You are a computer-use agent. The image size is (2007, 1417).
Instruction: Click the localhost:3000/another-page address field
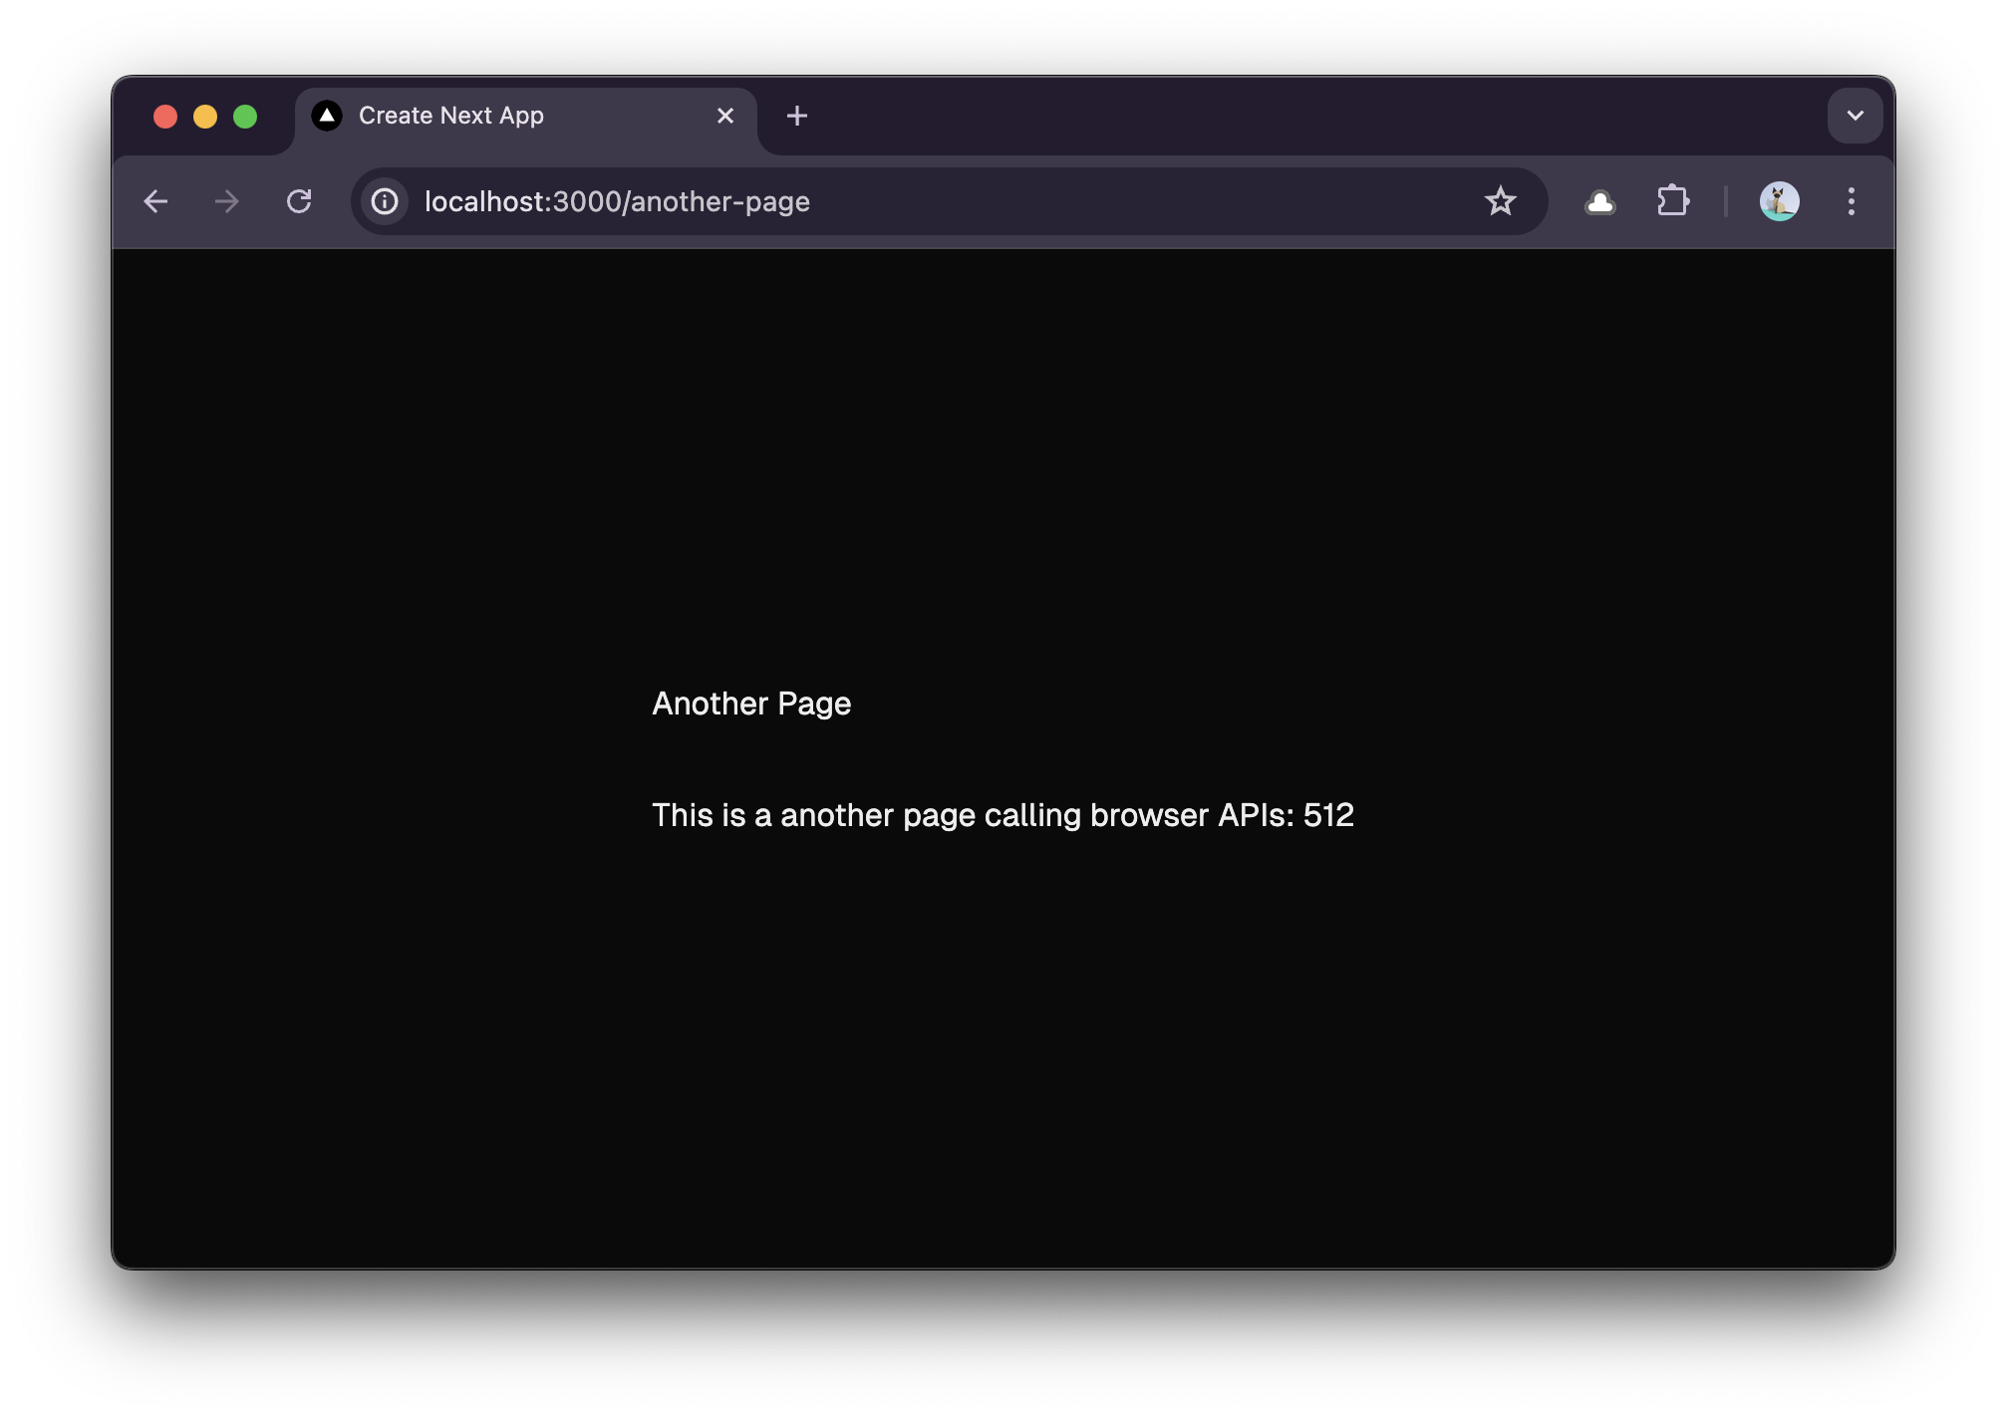897,201
